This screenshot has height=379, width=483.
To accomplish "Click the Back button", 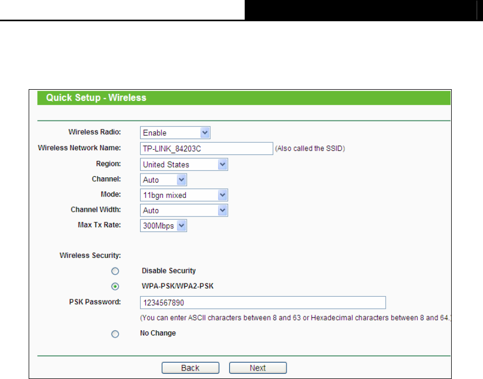I will [191, 368].
